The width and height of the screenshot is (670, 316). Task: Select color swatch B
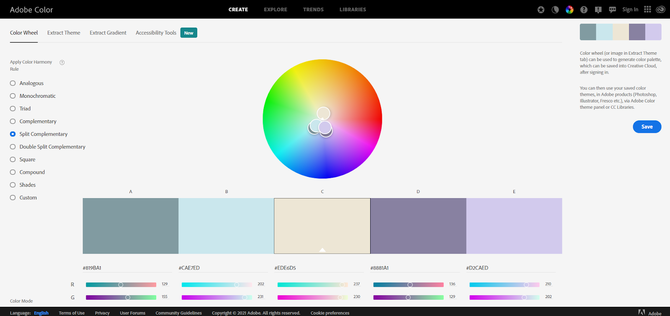click(227, 226)
